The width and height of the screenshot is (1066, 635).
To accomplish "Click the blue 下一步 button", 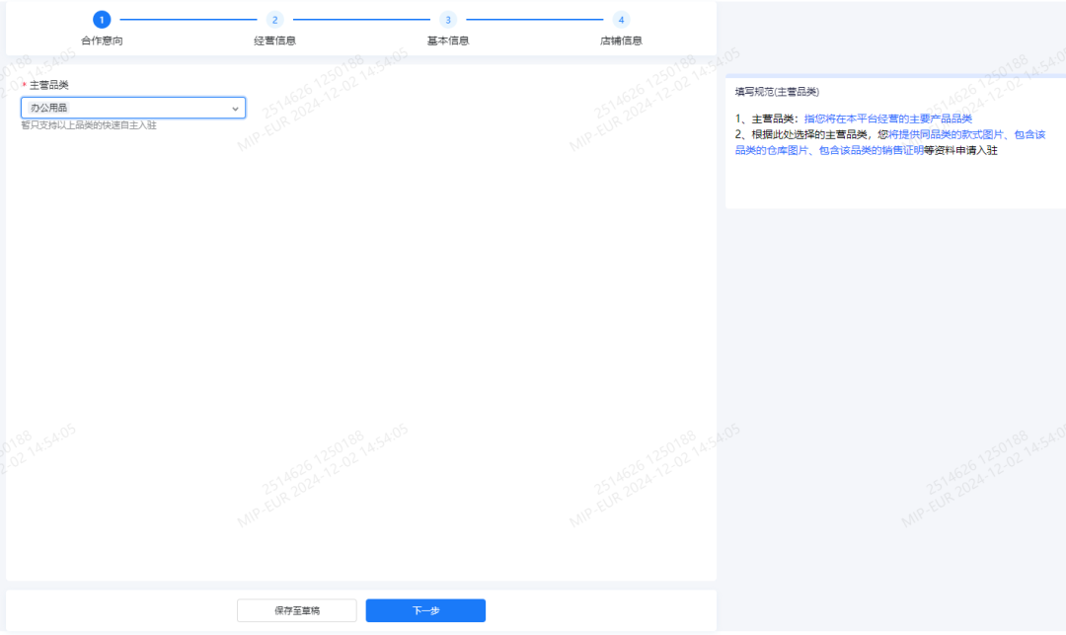I will tap(425, 610).
